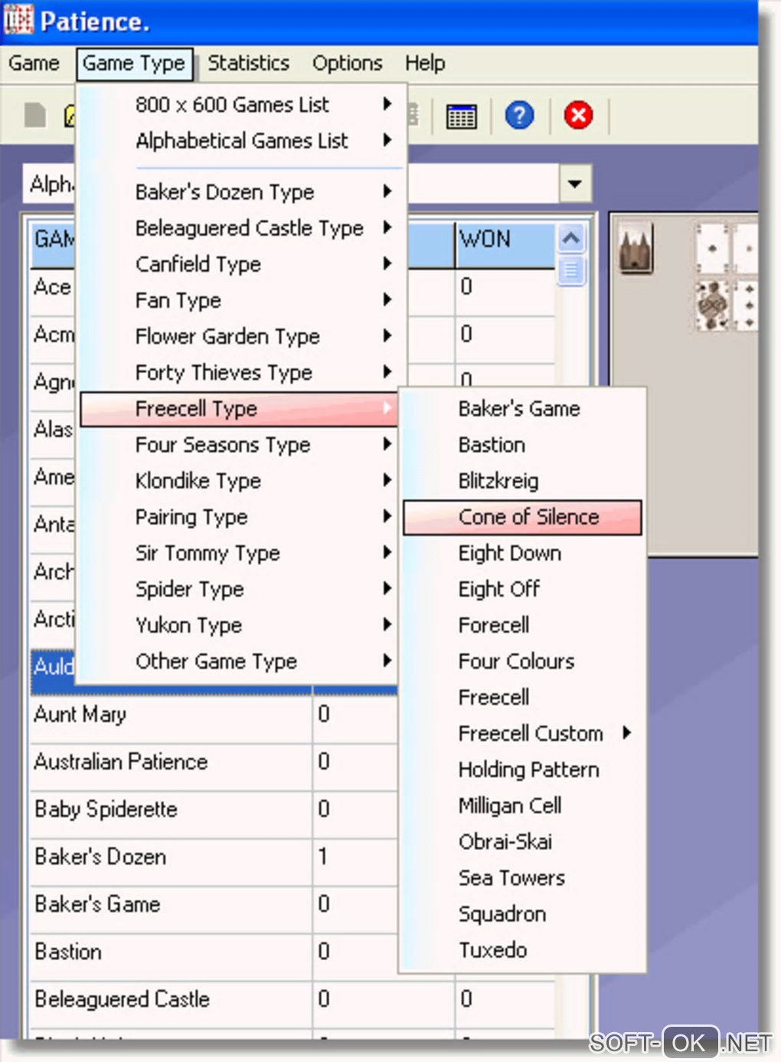Screen dimensions: 781x1062
Task: Choose Eight Off from Freecell submenu
Action: [499, 590]
